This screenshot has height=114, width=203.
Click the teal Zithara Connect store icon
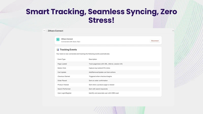(58, 40)
